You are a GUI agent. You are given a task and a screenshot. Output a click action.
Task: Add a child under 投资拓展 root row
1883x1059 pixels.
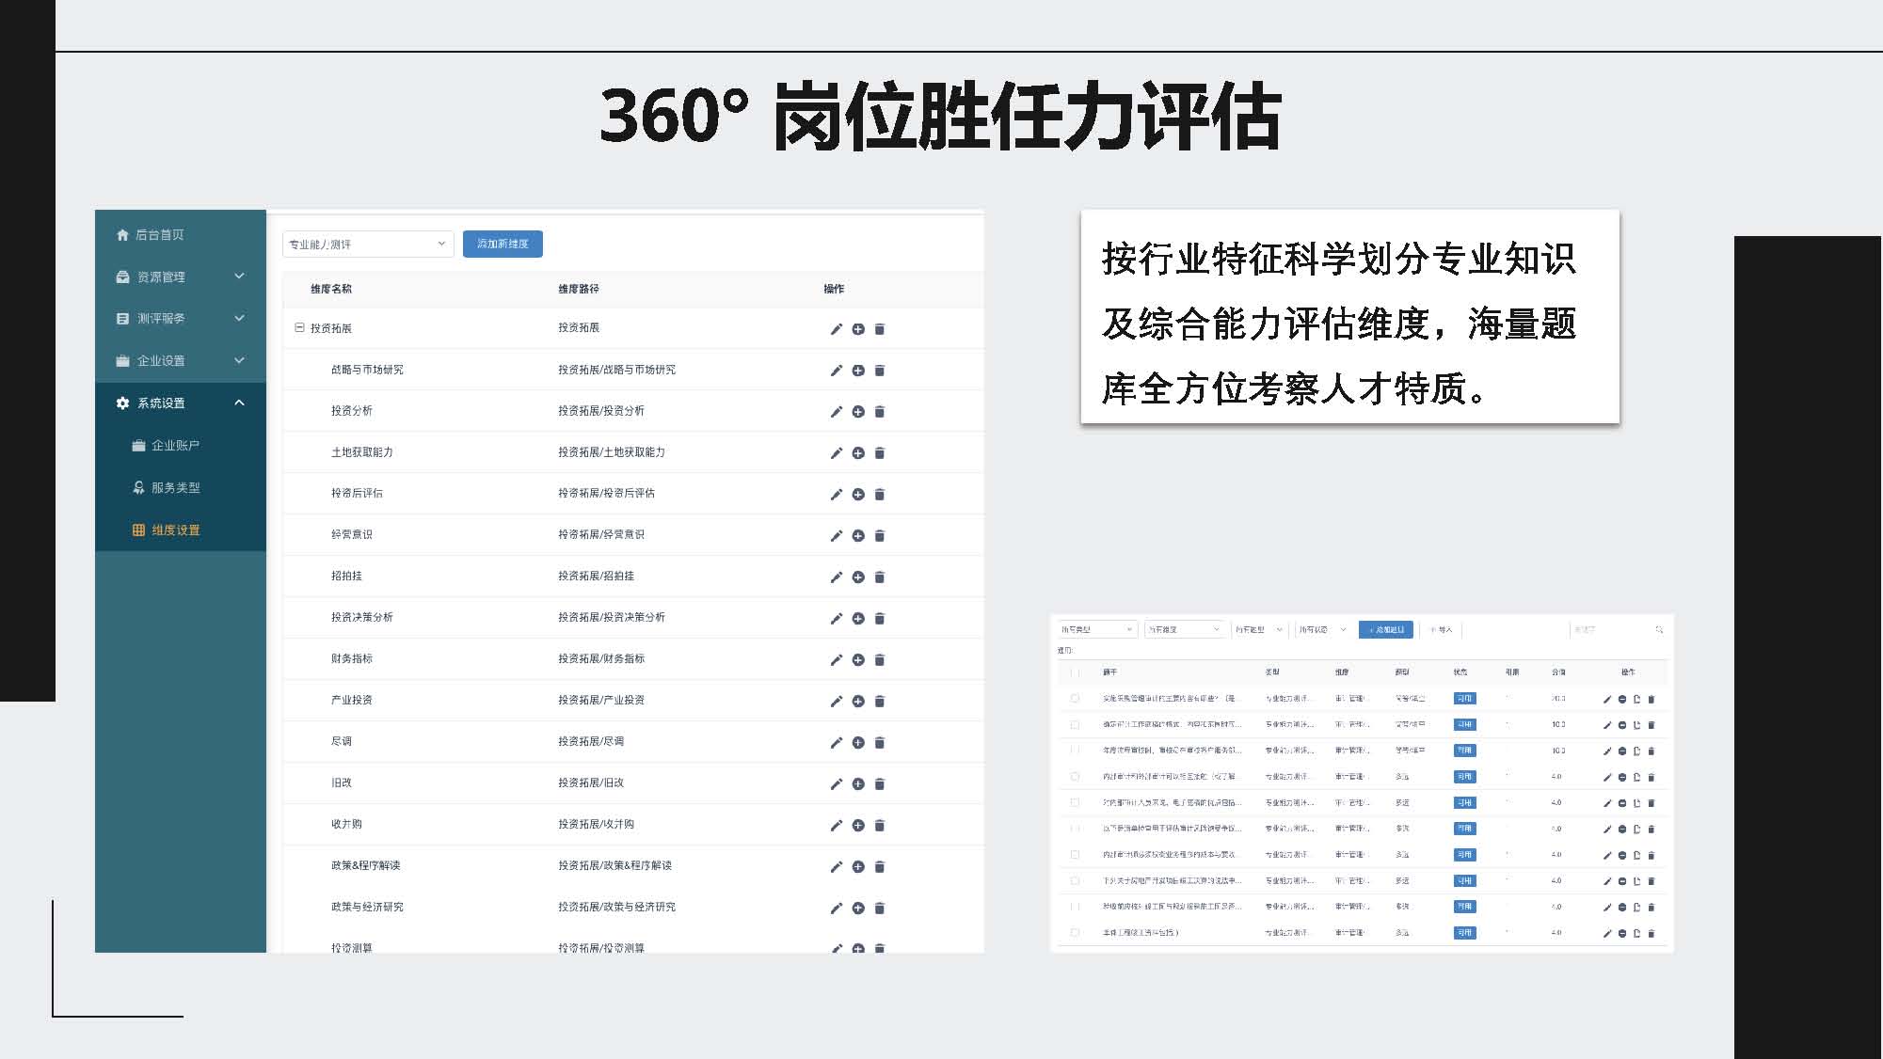pyautogui.click(x=858, y=329)
